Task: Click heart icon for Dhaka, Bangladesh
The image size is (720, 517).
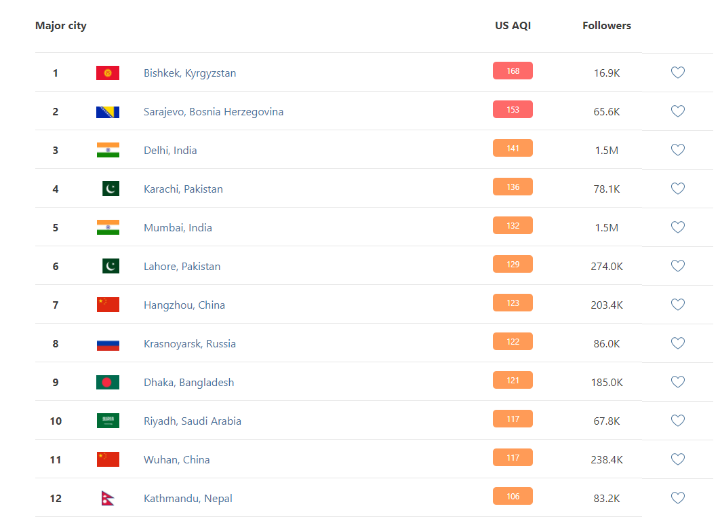Action: (677, 382)
